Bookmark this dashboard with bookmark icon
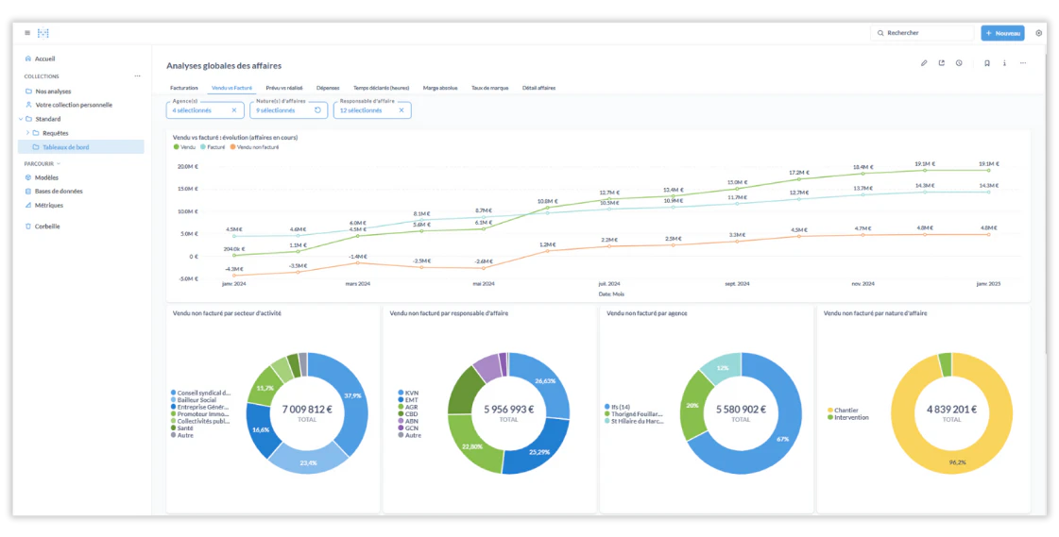This screenshot has width=1059, height=537. tap(987, 63)
